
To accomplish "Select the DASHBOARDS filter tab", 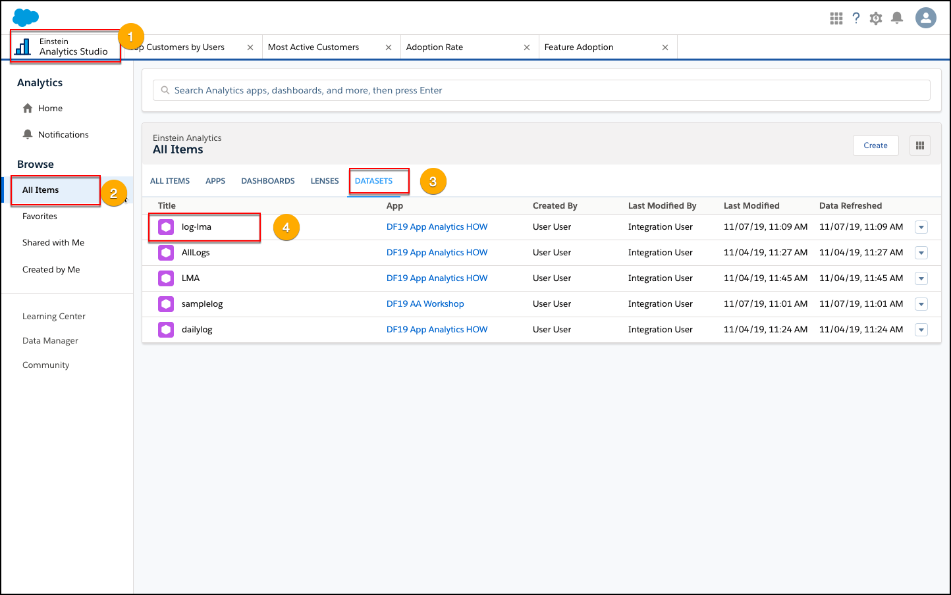I will pos(268,181).
